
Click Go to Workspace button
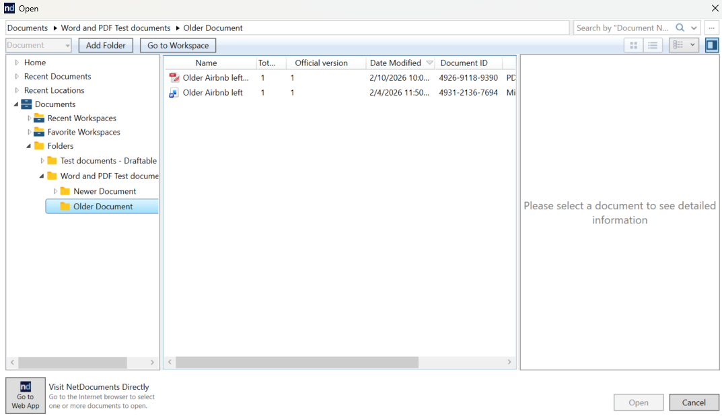coord(178,45)
